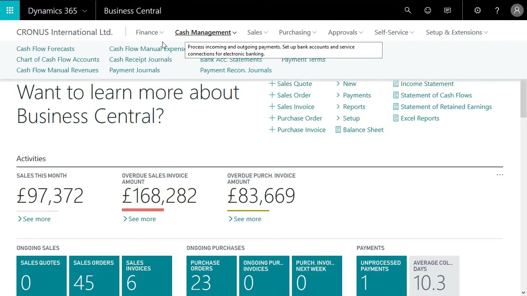This screenshot has width=527, height=296.
Task: Open the Sales Invoices tile
Action: (x=147, y=276)
